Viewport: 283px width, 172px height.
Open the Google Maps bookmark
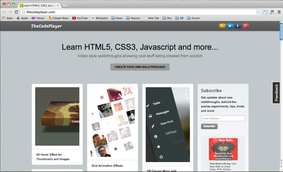[x=58, y=18]
